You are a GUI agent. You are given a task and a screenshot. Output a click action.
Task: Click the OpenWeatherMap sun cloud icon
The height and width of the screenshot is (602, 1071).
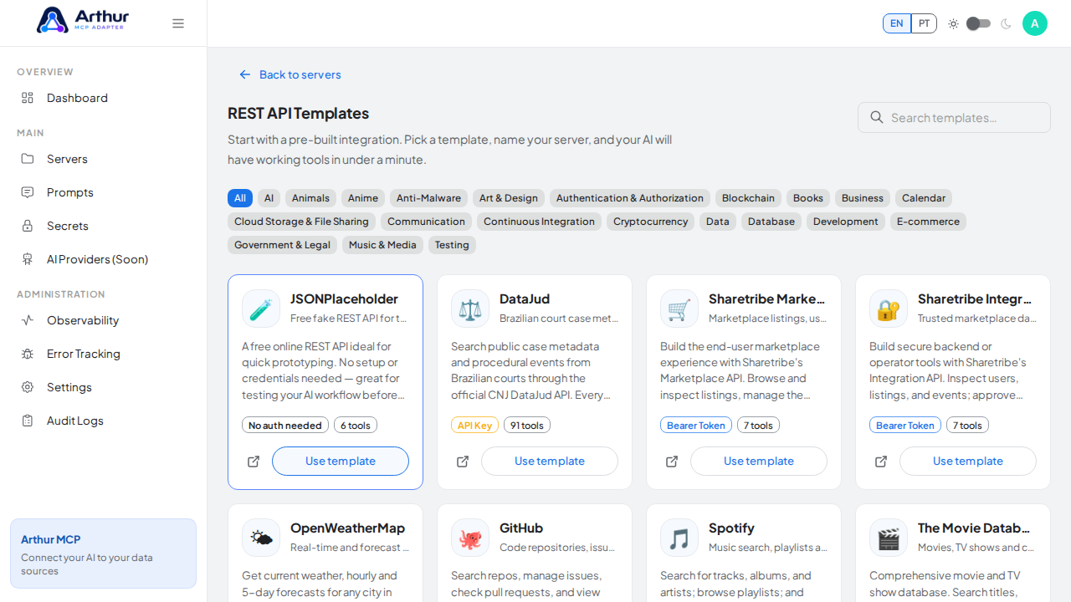261,538
